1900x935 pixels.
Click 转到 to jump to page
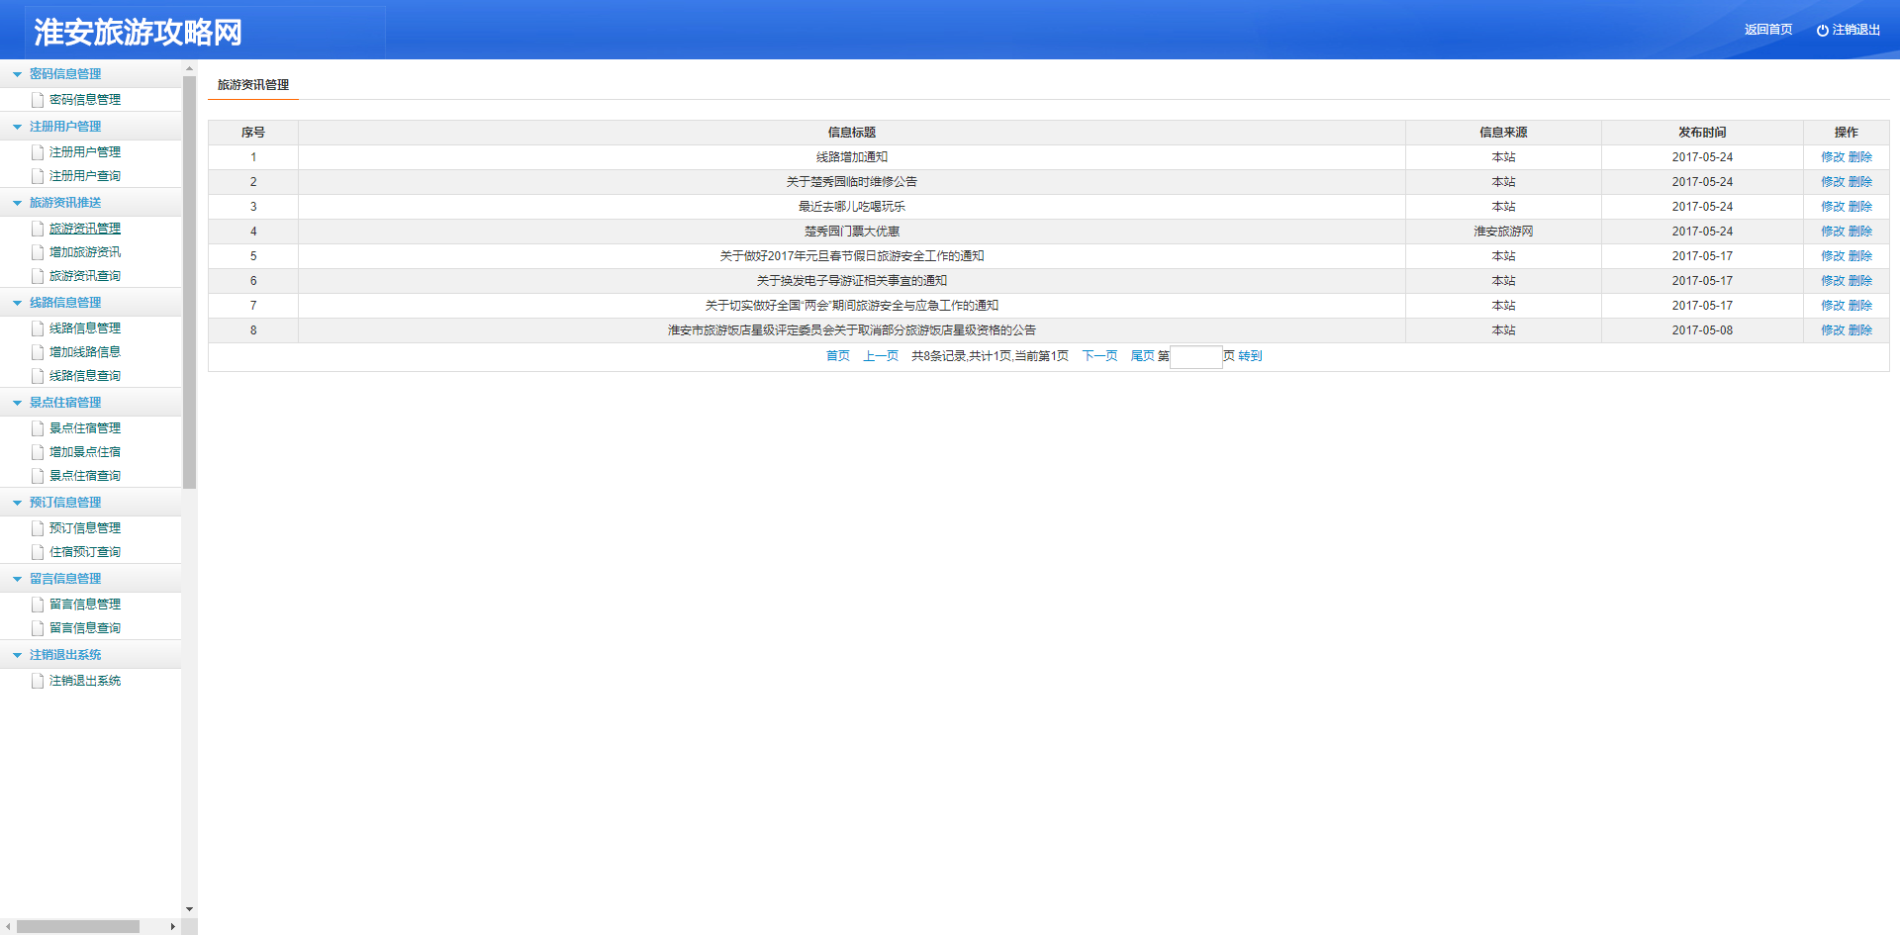[x=1250, y=356]
